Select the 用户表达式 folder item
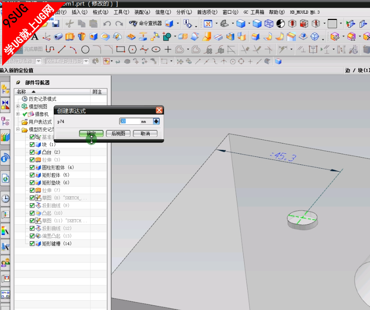 [x=40, y=122]
